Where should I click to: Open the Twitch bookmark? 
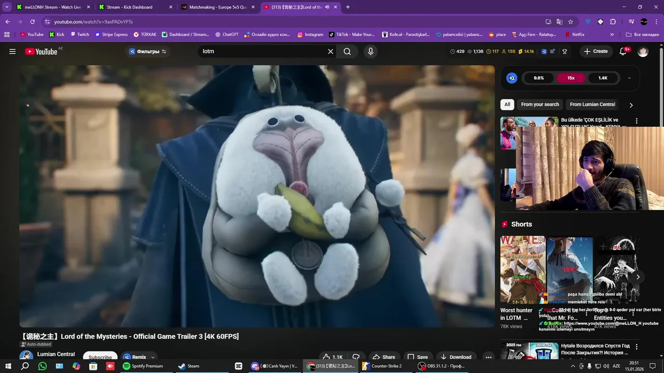pos(79,35)
